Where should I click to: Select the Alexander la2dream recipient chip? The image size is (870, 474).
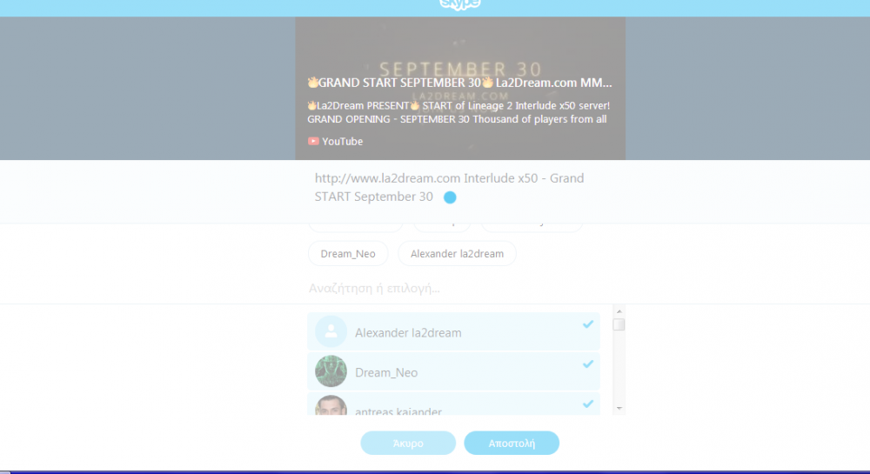pos(457,254)
